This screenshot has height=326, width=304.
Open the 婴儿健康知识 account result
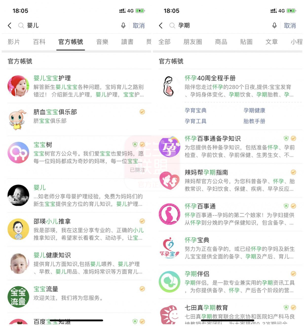click(x=79, y=263)
